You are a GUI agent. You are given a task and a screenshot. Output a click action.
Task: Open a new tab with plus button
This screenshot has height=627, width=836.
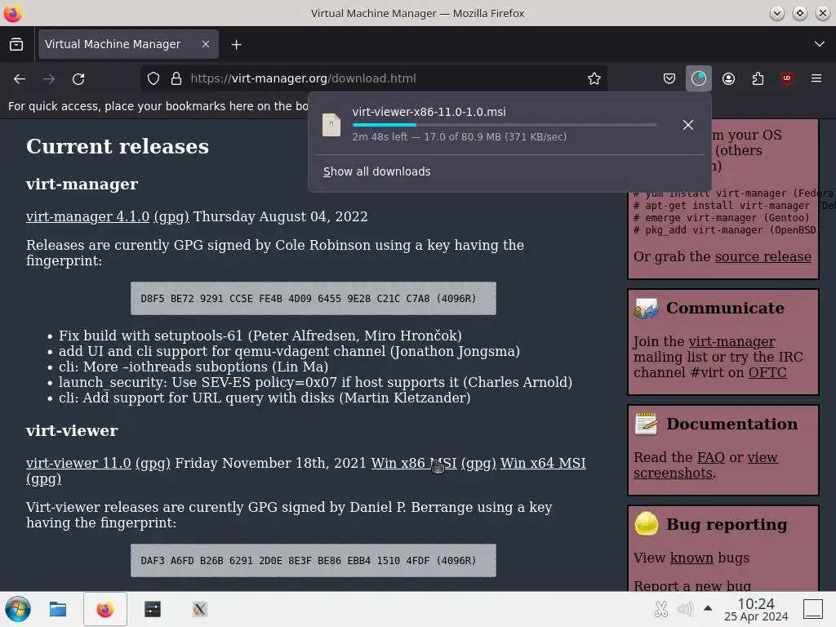[236, 45]
